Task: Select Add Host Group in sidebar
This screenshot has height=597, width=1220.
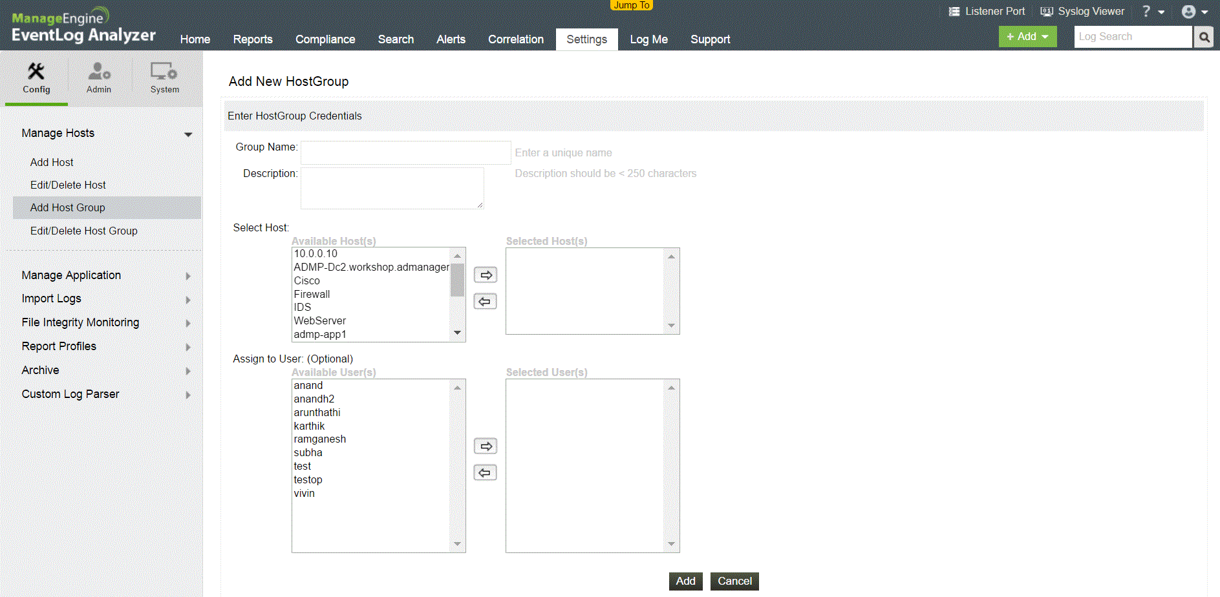Action: 107,207
